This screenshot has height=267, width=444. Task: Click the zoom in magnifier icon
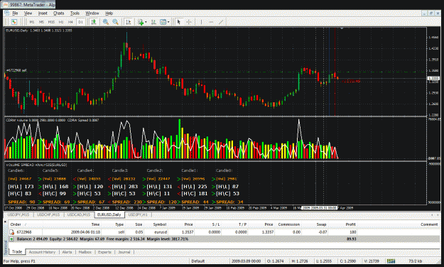(x=106, y=22)
